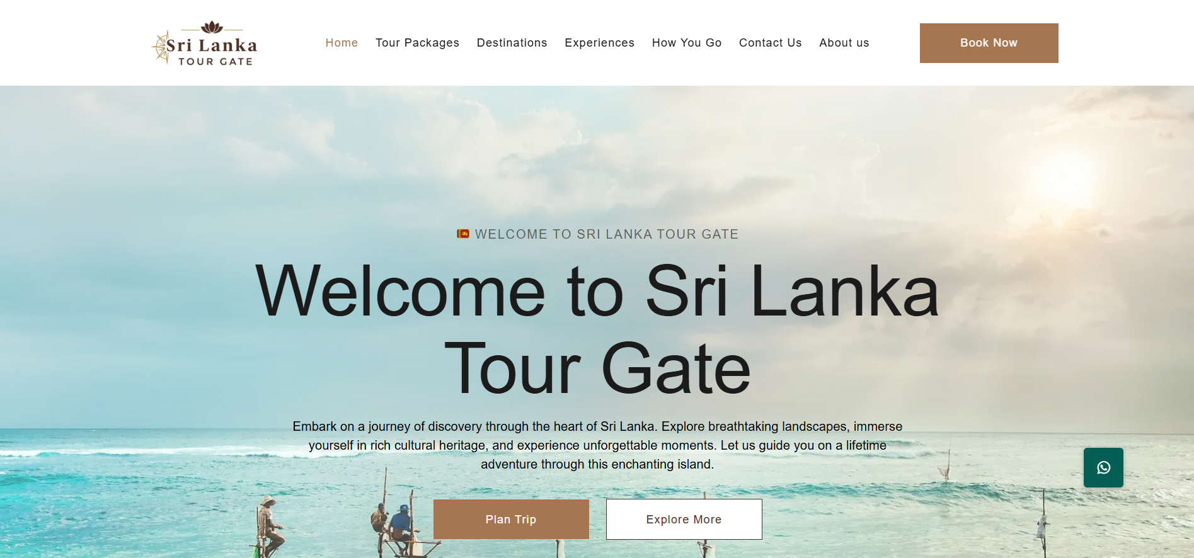This screenshot has width=1194, height=558.
Task: Navigate to About us
Action: (x=844, y=43)
